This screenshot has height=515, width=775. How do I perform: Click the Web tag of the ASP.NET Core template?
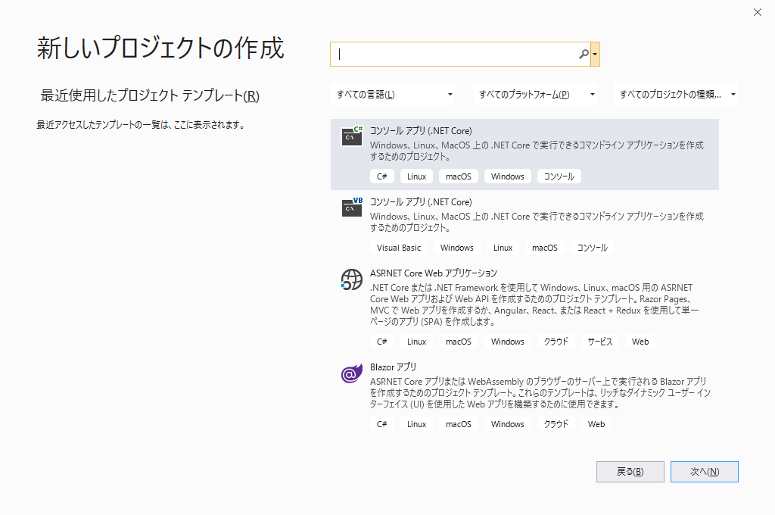(640, 342)
